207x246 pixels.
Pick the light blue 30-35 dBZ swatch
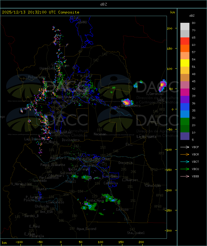(185, 114)
